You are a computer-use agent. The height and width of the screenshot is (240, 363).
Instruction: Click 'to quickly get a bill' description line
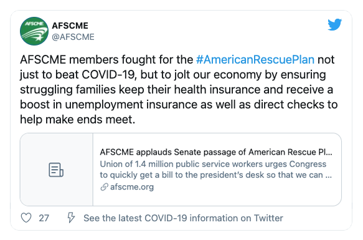[216, 175]
